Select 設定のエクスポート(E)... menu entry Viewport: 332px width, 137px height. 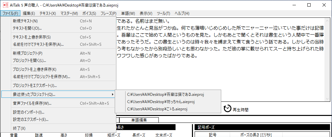tap(59, 120)
